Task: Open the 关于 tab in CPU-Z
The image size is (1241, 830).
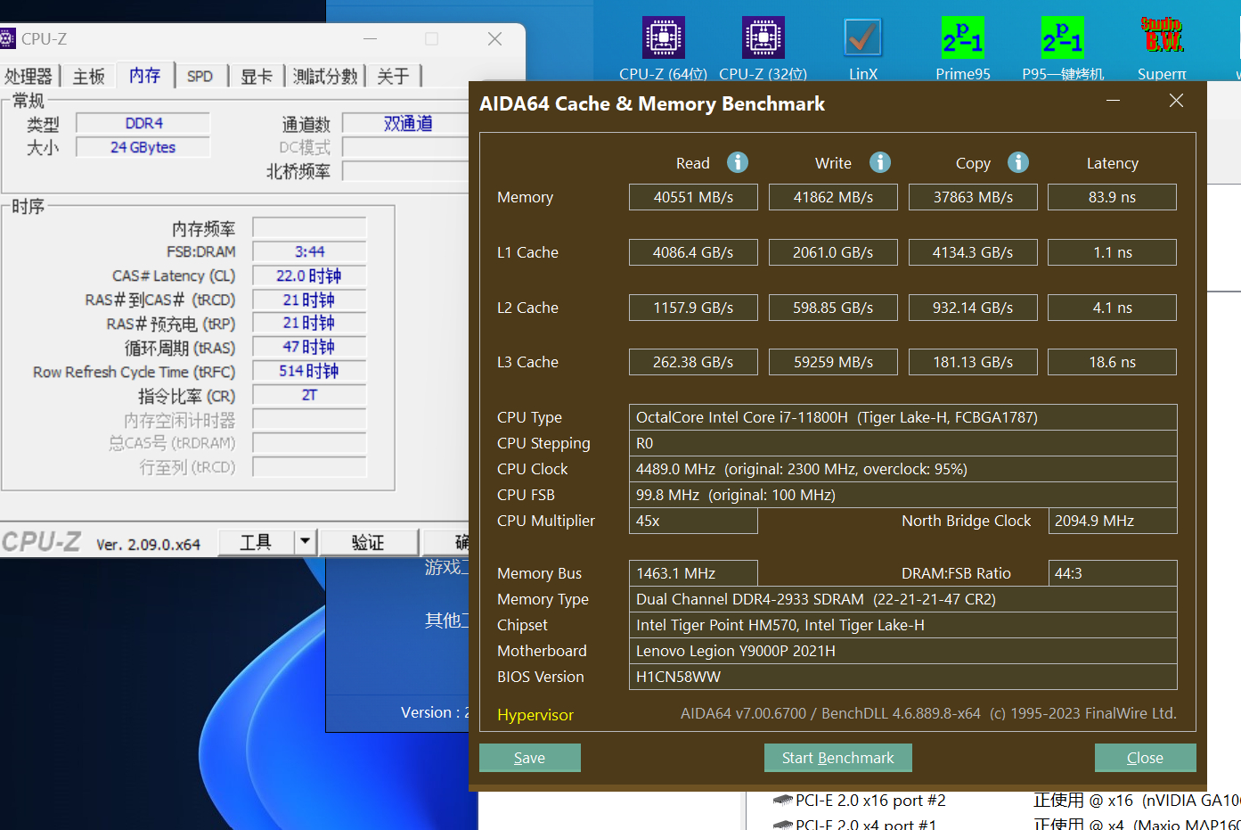Action: point(393,77)
